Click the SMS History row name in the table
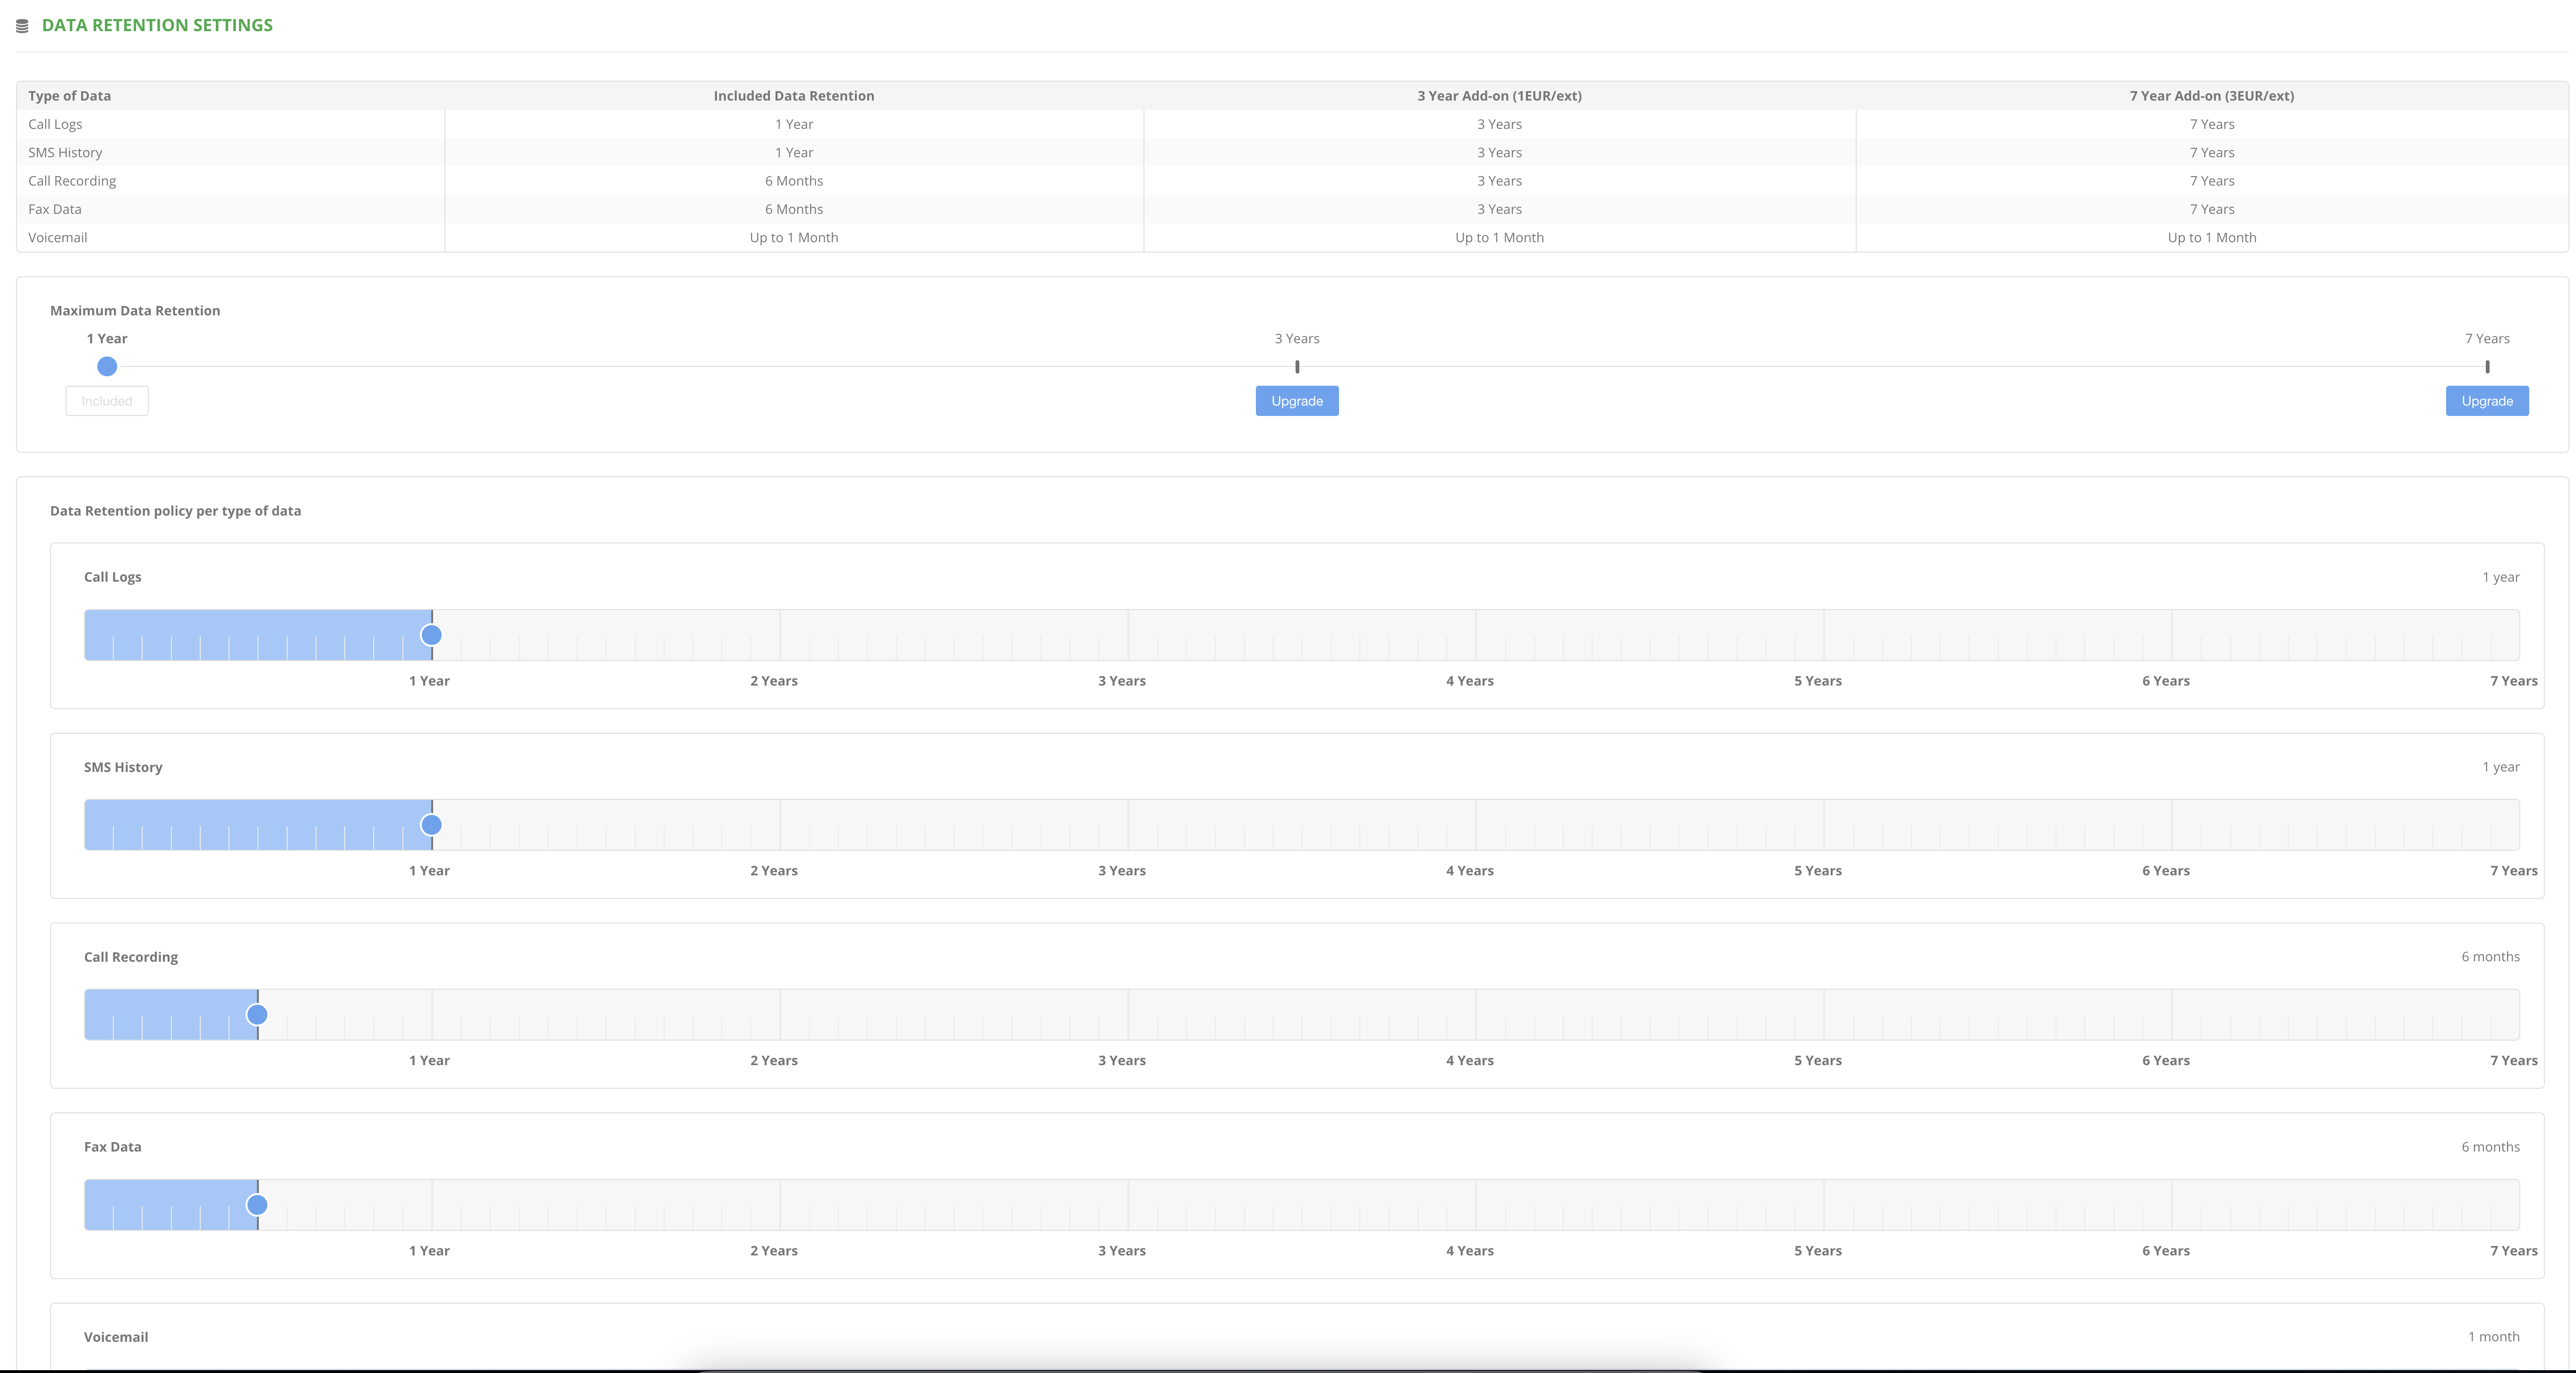The height and width of the screenshot is (1373, 2576). [x=65, y=153]
